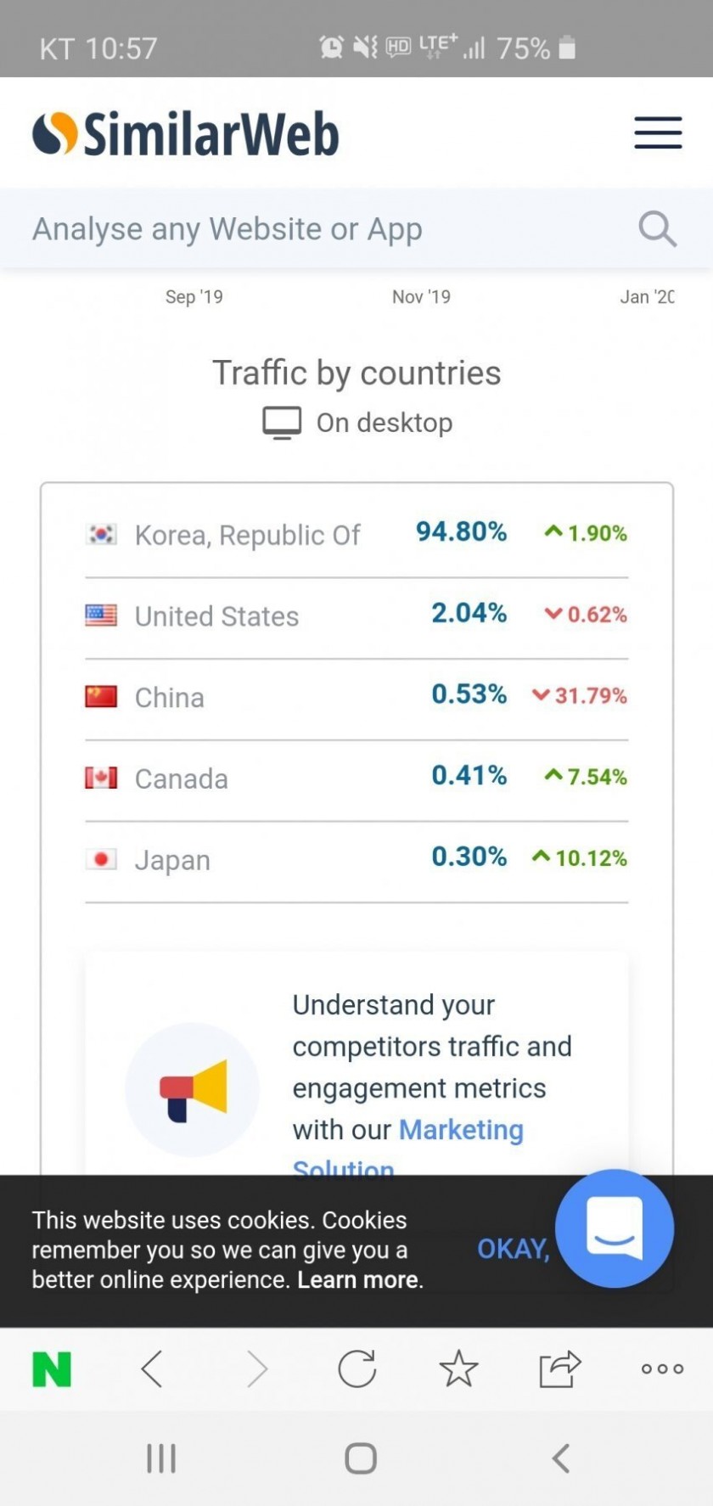
Task: Open the chat support bubble
Action: (615, 1228)
